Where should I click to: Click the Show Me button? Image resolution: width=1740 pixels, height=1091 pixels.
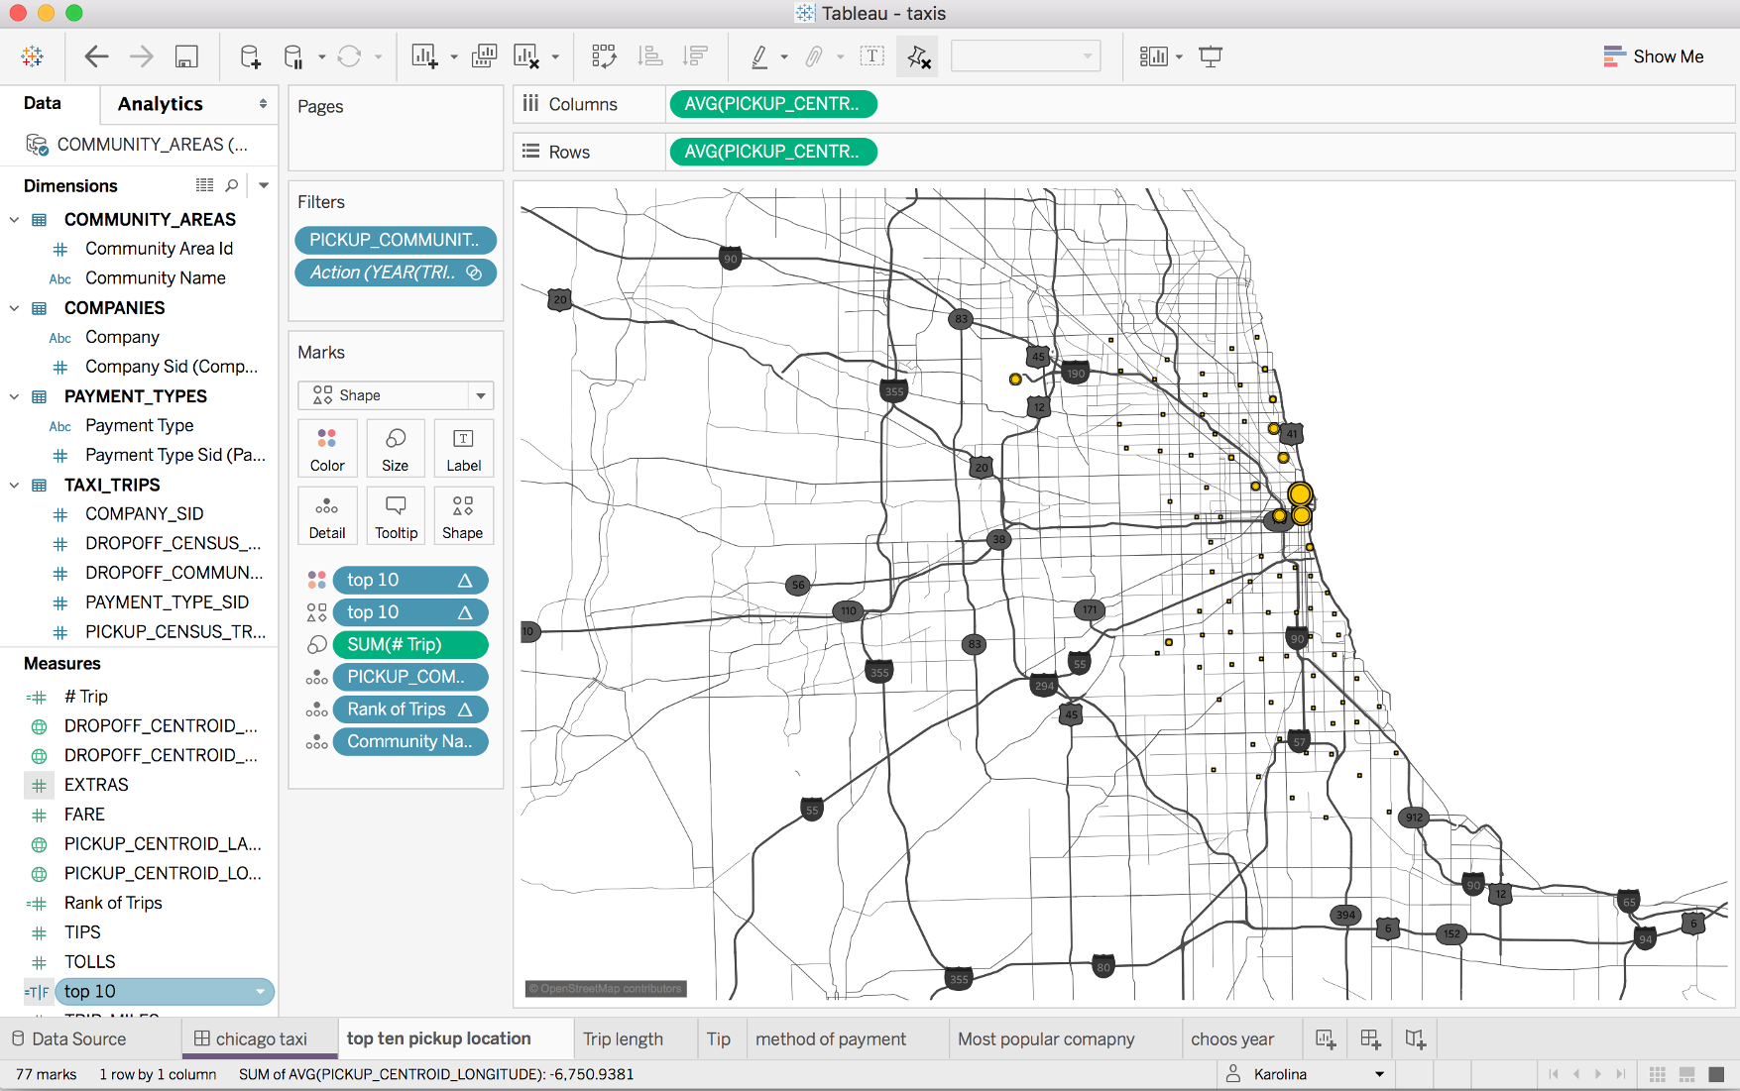click(x=1653, y=56)
